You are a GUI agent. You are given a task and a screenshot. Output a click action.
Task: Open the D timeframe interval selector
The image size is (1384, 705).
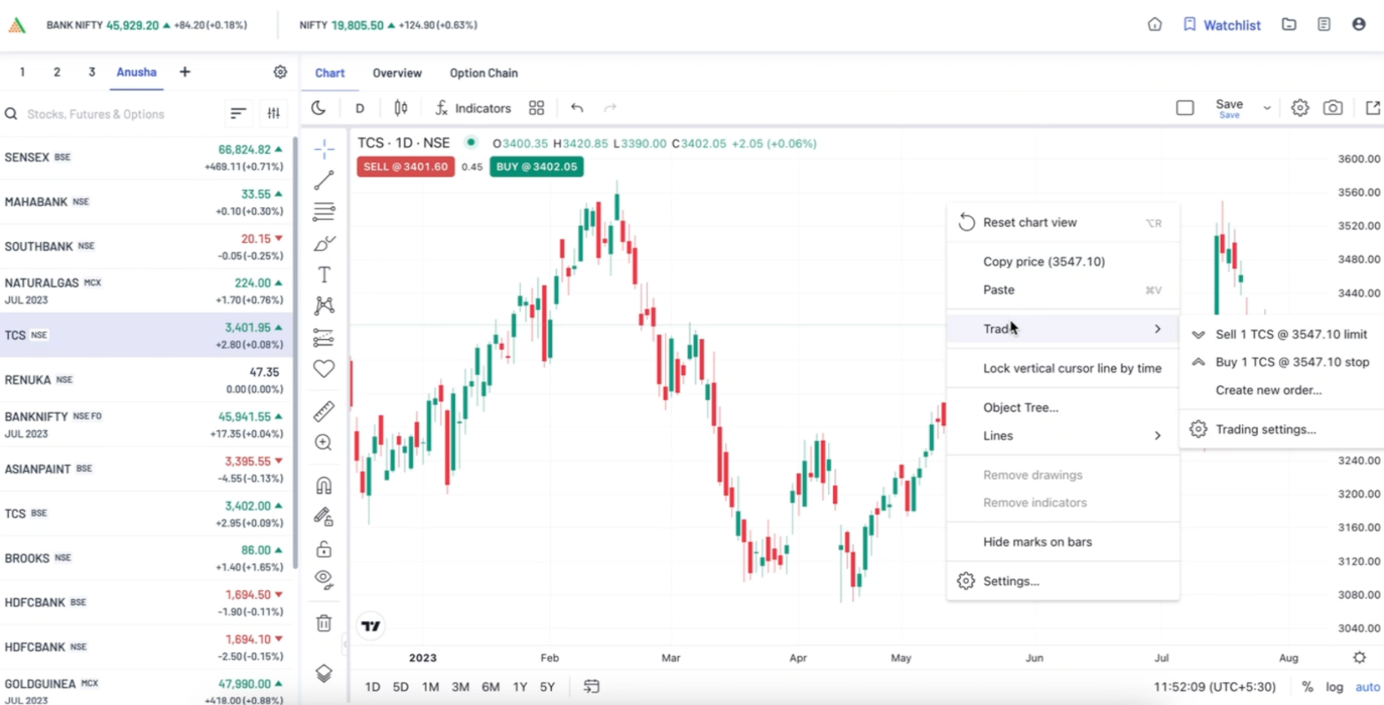(x=359, y=108)
